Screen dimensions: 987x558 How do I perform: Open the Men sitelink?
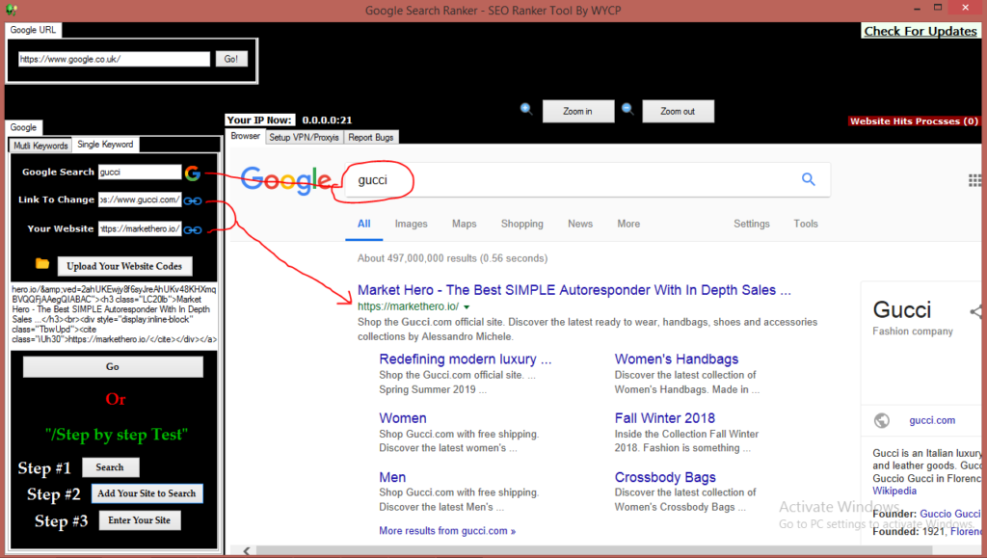(392, 477)
